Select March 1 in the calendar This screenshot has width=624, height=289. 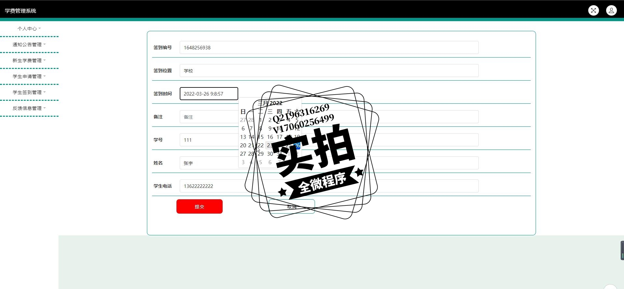(x=261, y=120)
